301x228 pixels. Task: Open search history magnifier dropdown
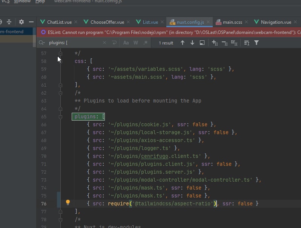point(41,43)
